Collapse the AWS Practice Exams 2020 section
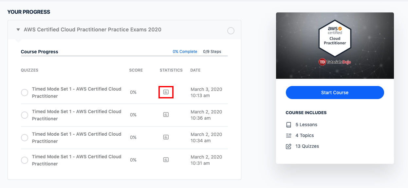This screenshot has width=408, height=188. coord(18,30)
